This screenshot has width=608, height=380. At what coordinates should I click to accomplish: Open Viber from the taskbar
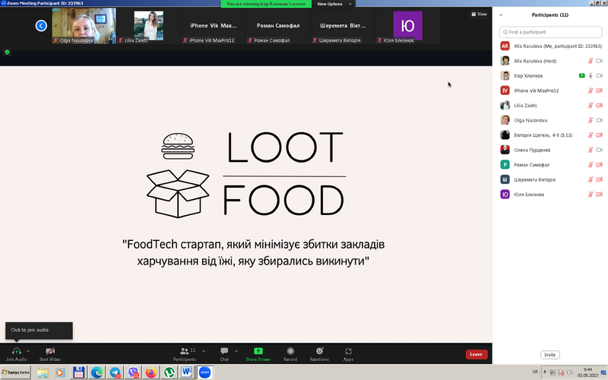click(x=134, y=372)
